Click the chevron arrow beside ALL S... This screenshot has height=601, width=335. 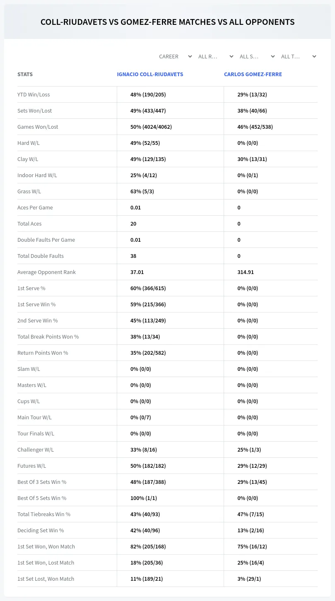272,56
